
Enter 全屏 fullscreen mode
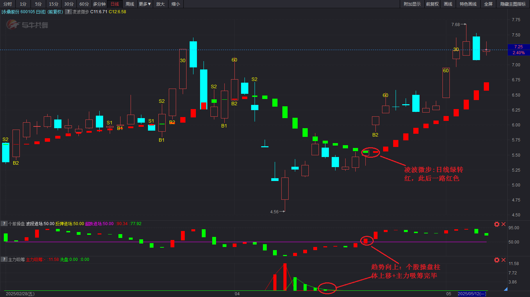tap(488, 4)
